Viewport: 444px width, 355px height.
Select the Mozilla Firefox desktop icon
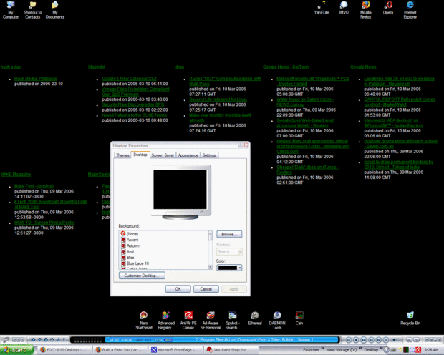365,10
